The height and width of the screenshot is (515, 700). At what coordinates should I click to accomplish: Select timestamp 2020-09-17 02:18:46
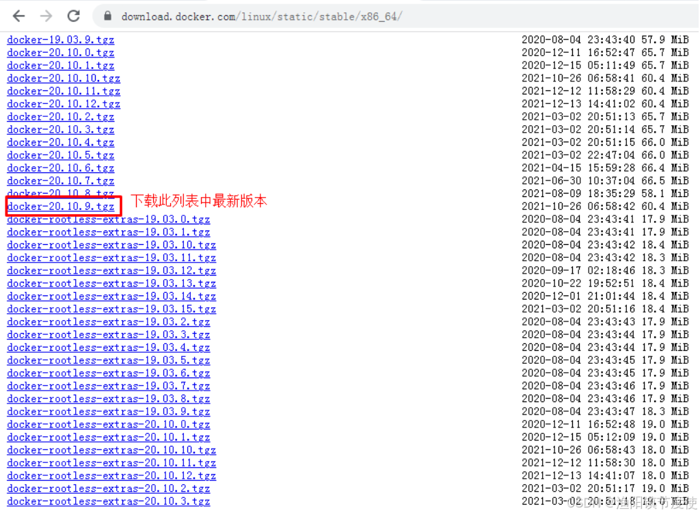pos(578,271)
